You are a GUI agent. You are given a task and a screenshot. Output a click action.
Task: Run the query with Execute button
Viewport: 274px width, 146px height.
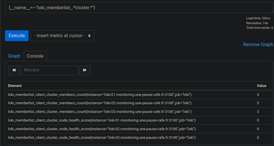pos(17,36)
